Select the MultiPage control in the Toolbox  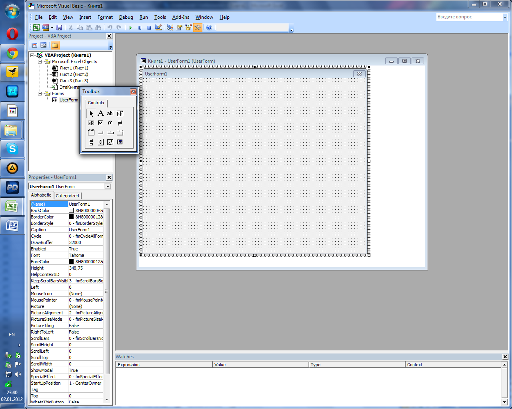click(x=120, y=133)
